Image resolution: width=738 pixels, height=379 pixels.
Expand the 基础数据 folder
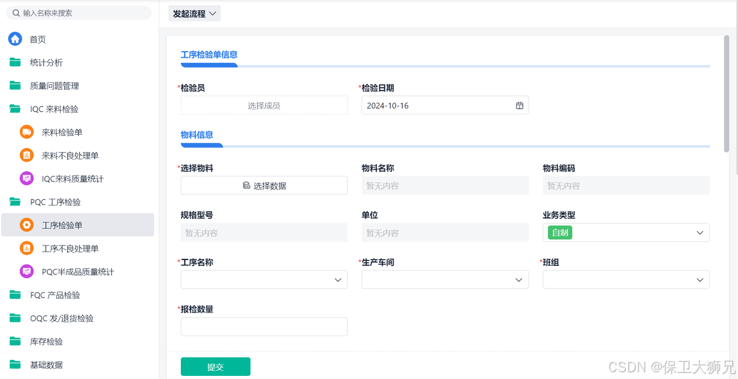tap(77, 364)
